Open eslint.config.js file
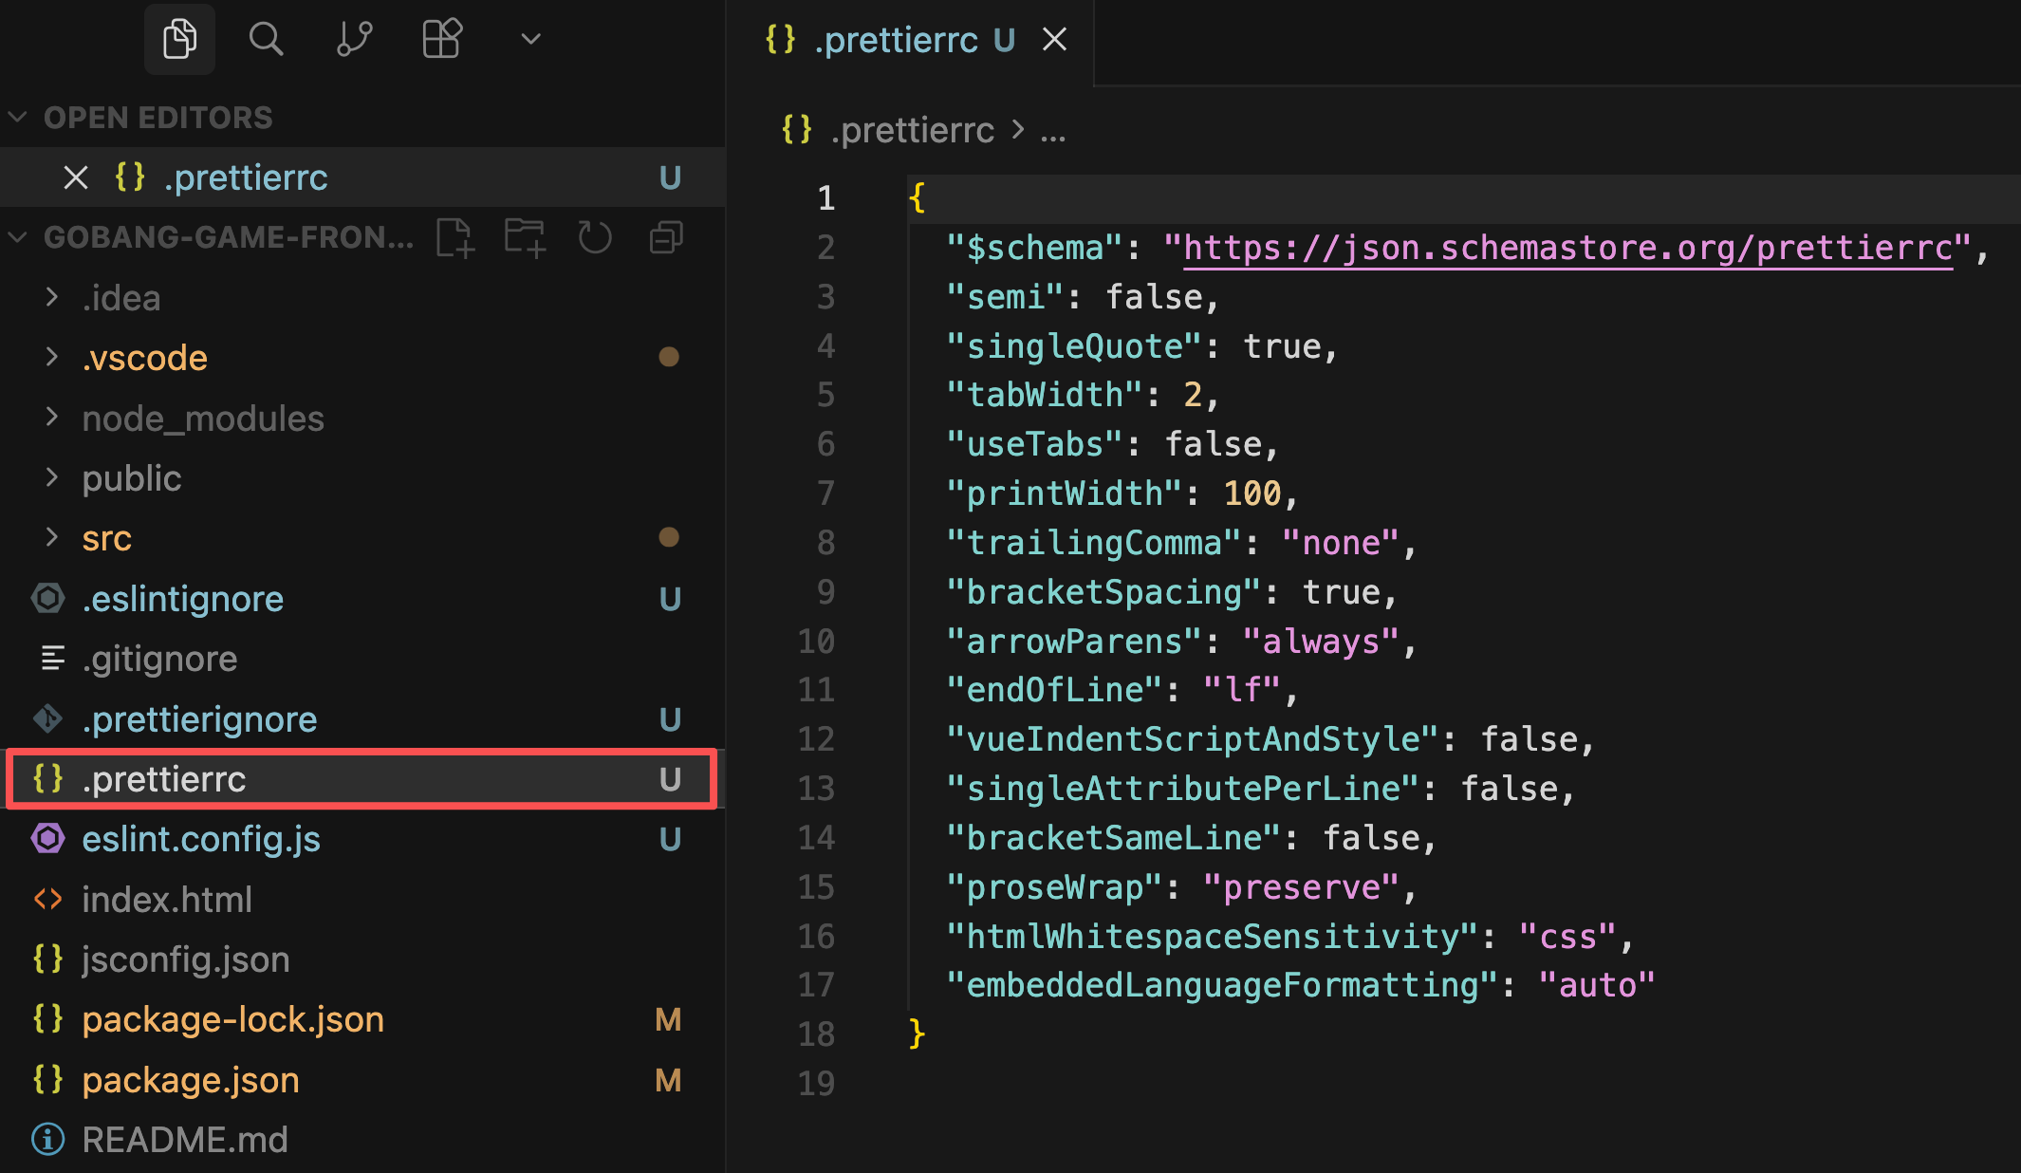 click(x=201, y=839)
